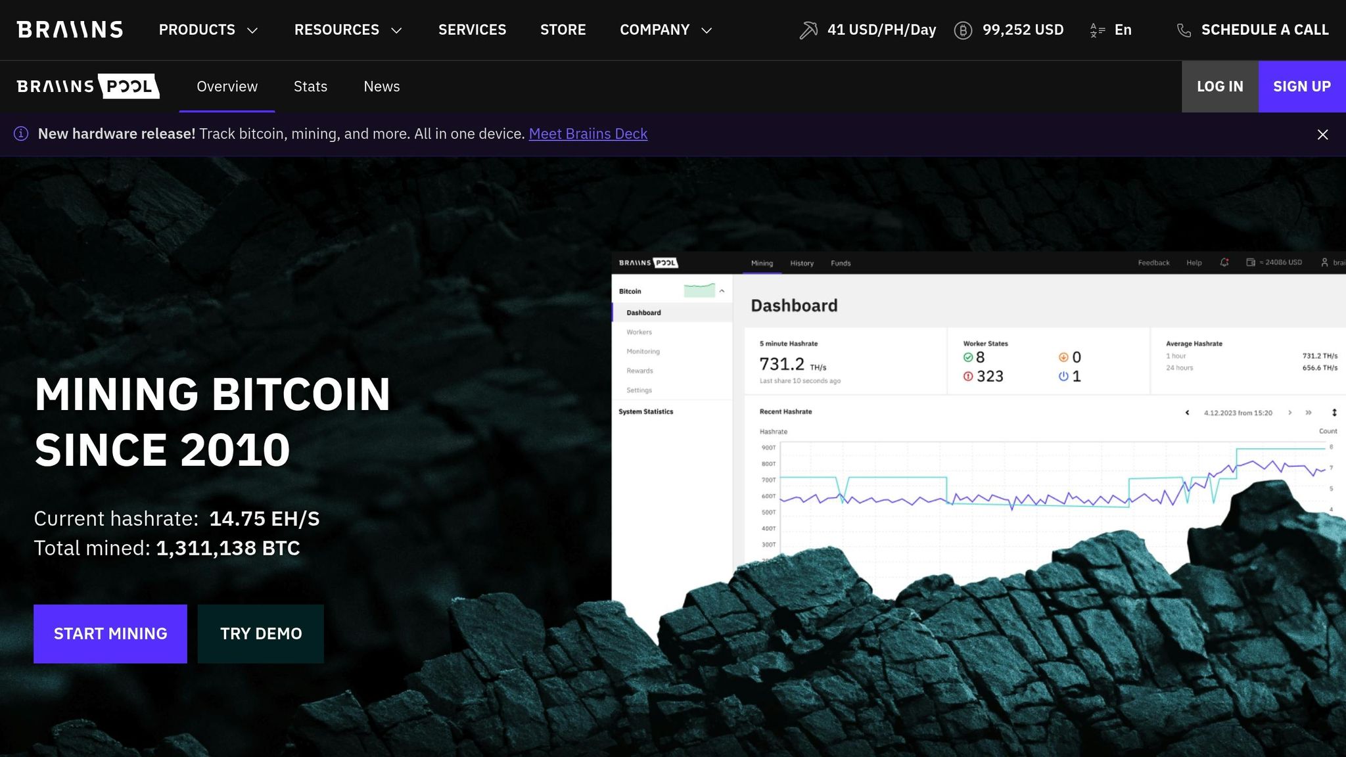Expand the Resources dropdown menu
This screenshot has height=757, width=1346.
[x=348, y=30]
